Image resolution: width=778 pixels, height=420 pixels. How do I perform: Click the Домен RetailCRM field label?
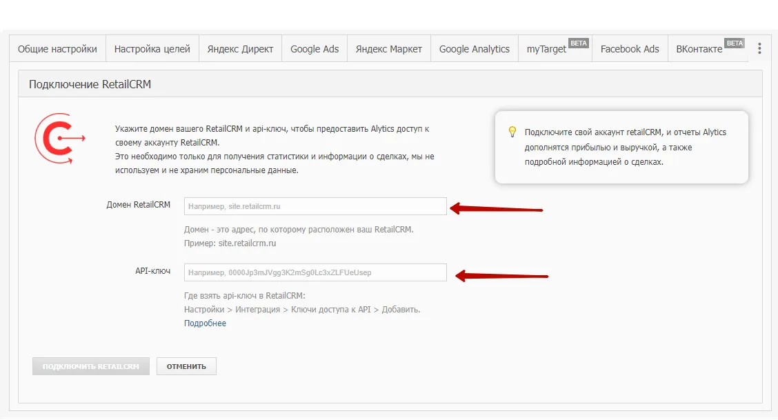tap(138, 205)
